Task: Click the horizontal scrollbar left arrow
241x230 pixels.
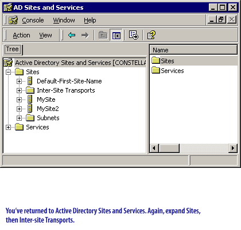Action: click(x=154, y=148)
